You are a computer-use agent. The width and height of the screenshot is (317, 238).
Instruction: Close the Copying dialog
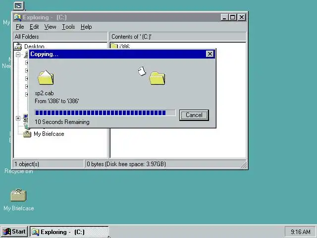tap(210, 54)
